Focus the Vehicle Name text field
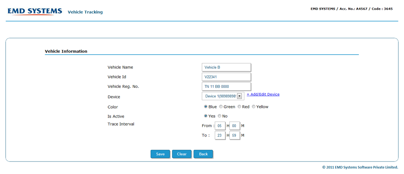 (x=226, y=67)
